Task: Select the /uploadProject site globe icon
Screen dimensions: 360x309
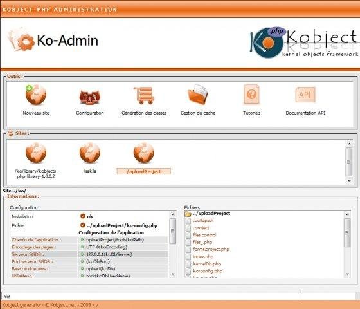Action: pyautogui.click(x=144, y=153)
